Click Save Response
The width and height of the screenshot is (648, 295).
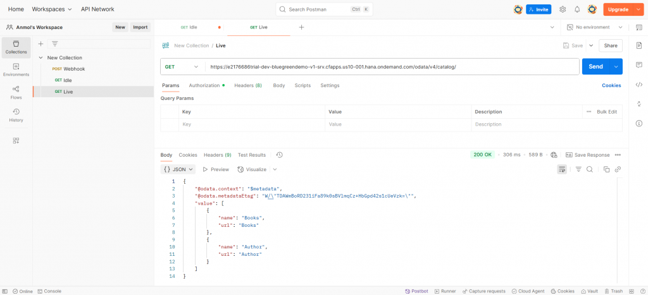[x=587, y=155]
